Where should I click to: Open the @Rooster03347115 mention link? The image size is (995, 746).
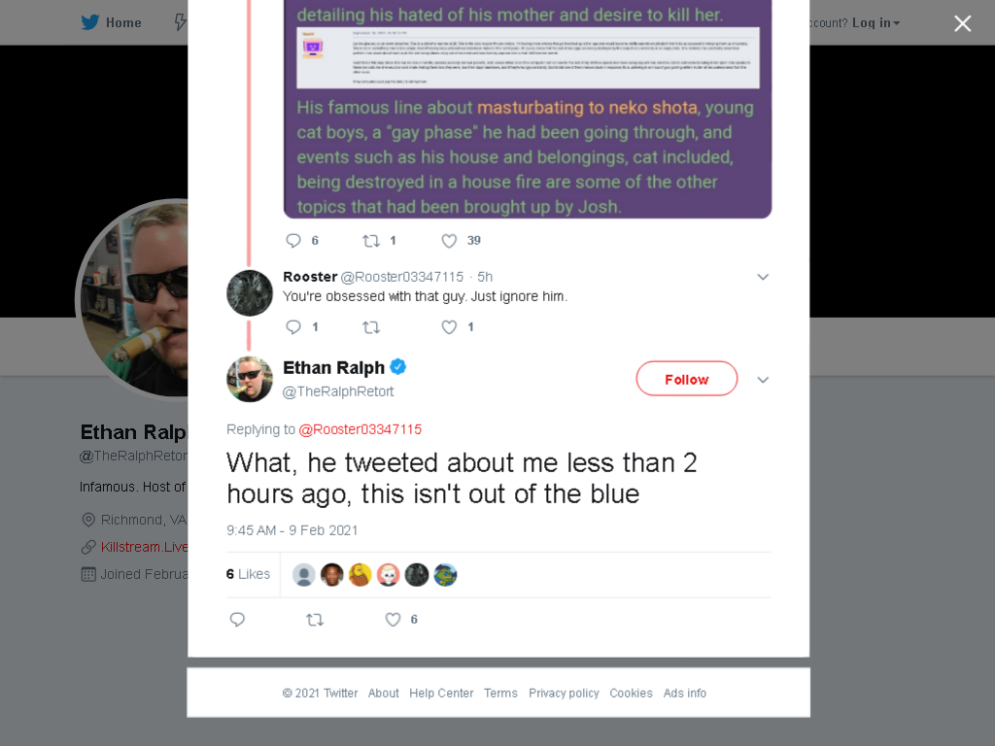coord(360,429)
